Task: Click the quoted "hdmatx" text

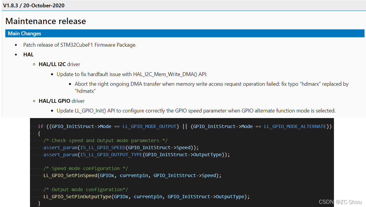Action: pos(85,91)
